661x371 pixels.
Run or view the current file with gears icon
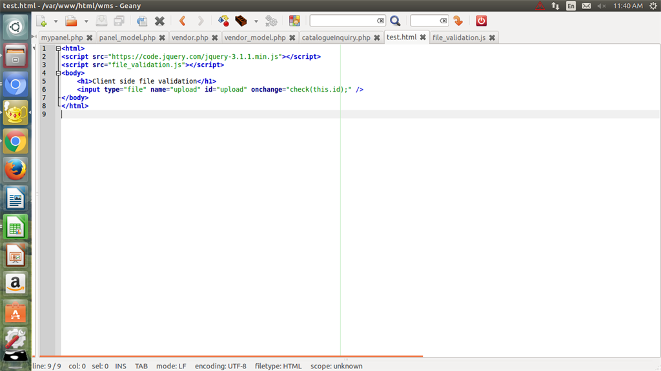tap(271, 21)
